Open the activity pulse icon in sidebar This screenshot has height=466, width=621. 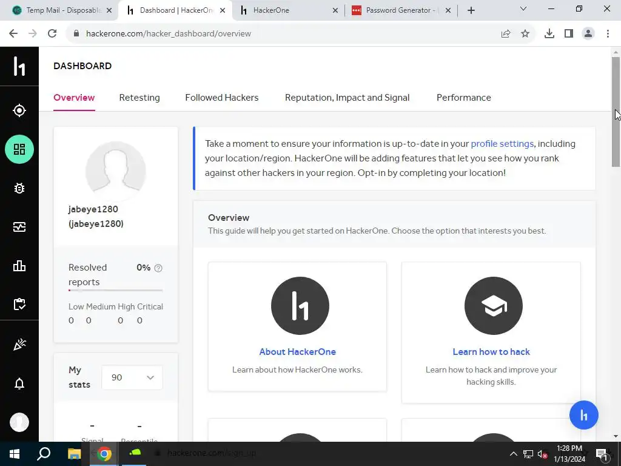click(19, 227)
